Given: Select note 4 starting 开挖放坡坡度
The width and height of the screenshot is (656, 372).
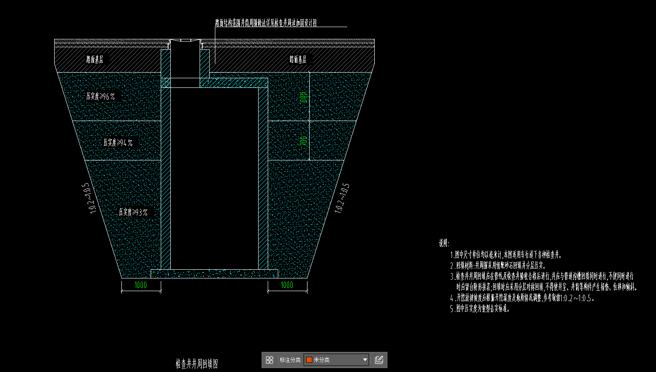Looking at the screenshot, I should click(522, 298).
